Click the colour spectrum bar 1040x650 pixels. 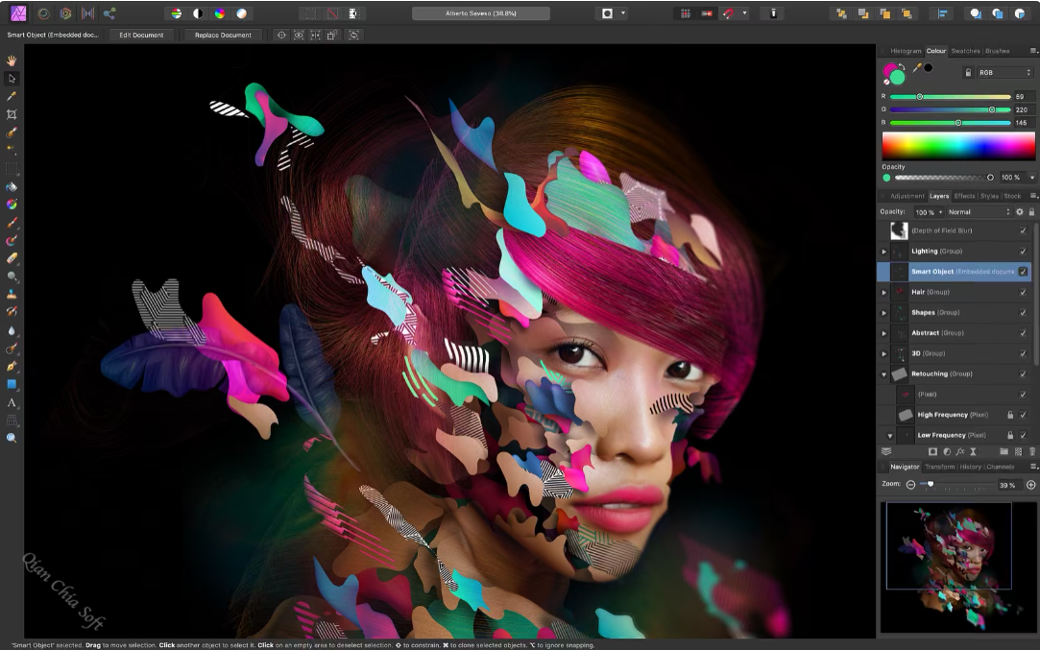coord(957,145)
